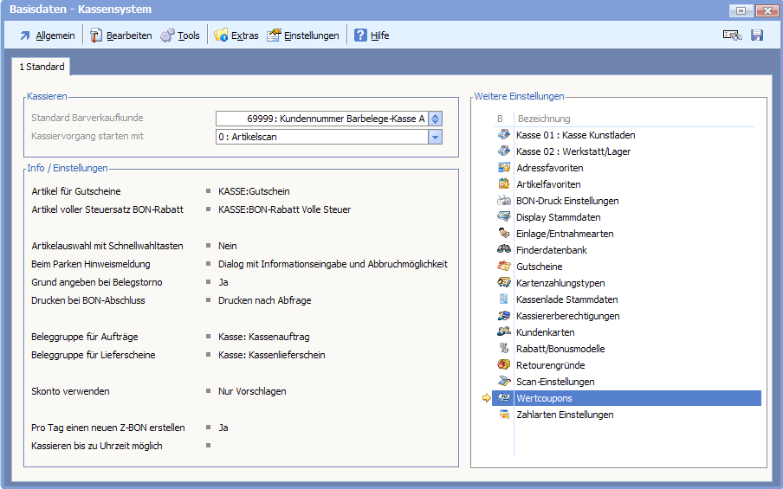The height and width of the screenshot is (489, 783).
Task: Click the Rabatt/Bonusmodelle percent icon
Action: 504,349
